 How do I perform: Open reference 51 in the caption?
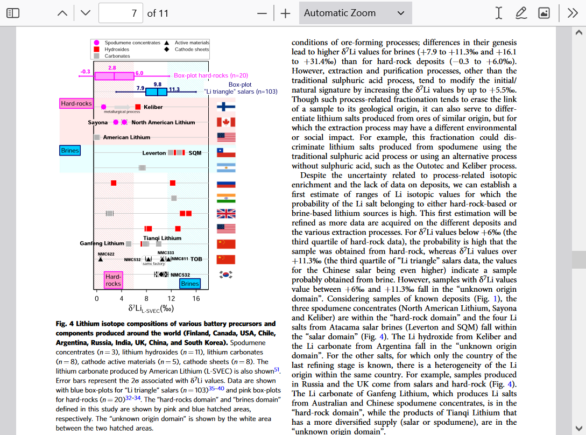[x=277, y=370]
